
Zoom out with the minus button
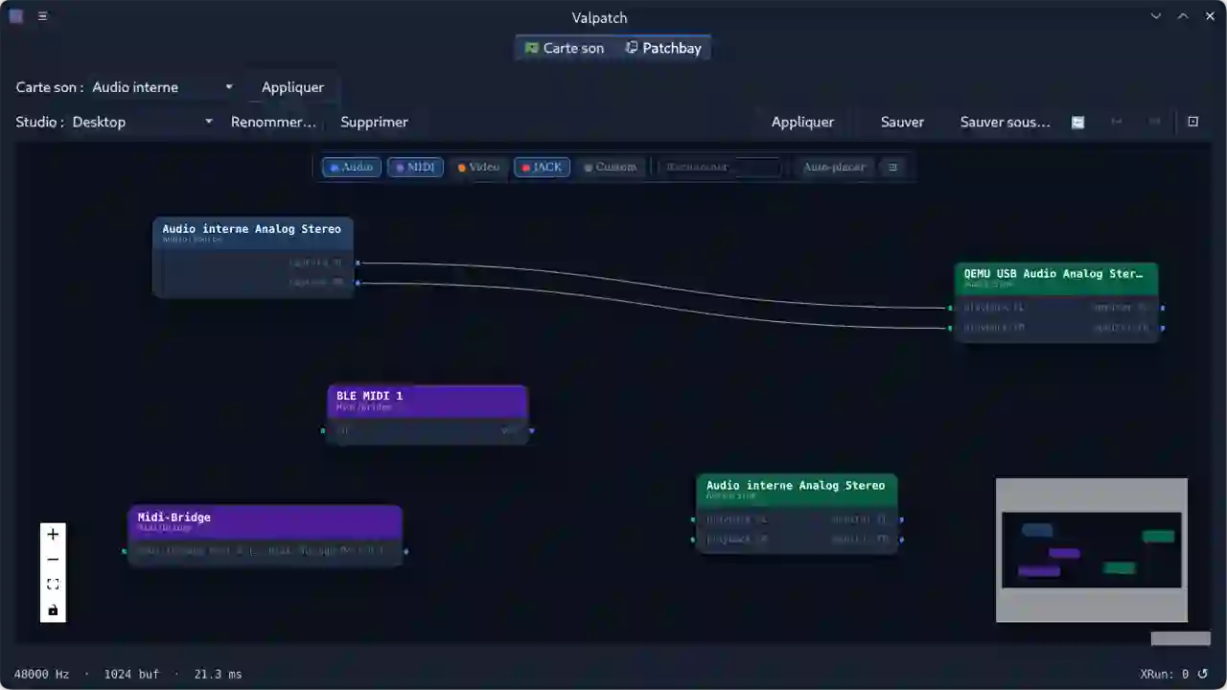53,560
